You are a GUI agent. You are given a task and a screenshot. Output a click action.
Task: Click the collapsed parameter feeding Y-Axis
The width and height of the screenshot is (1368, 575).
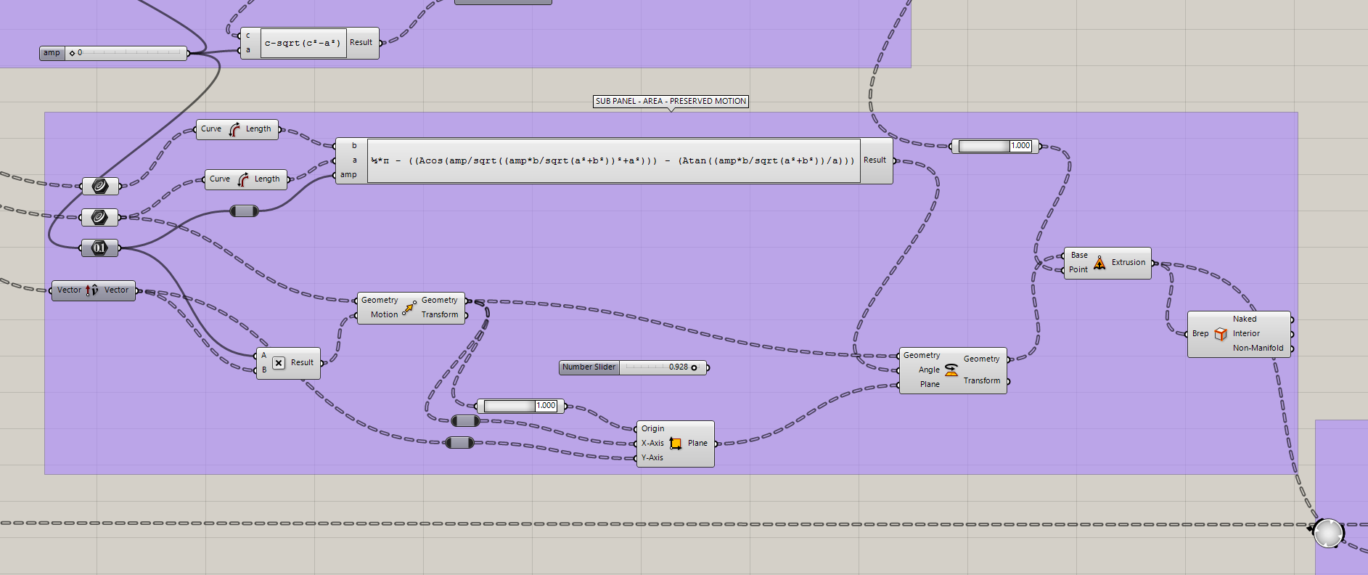pyautogui.click(x=459, y=443)
